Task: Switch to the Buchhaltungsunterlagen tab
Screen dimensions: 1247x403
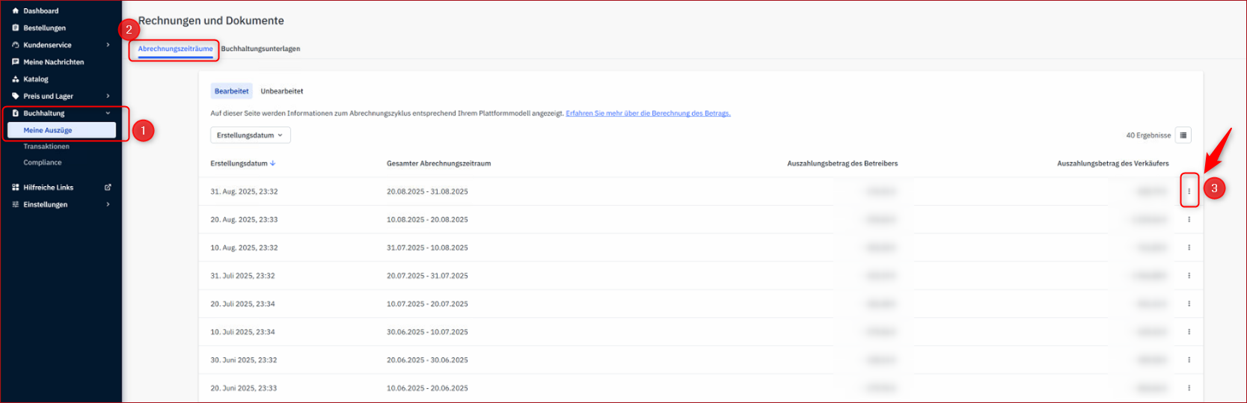Action: [x=260, y=49]
